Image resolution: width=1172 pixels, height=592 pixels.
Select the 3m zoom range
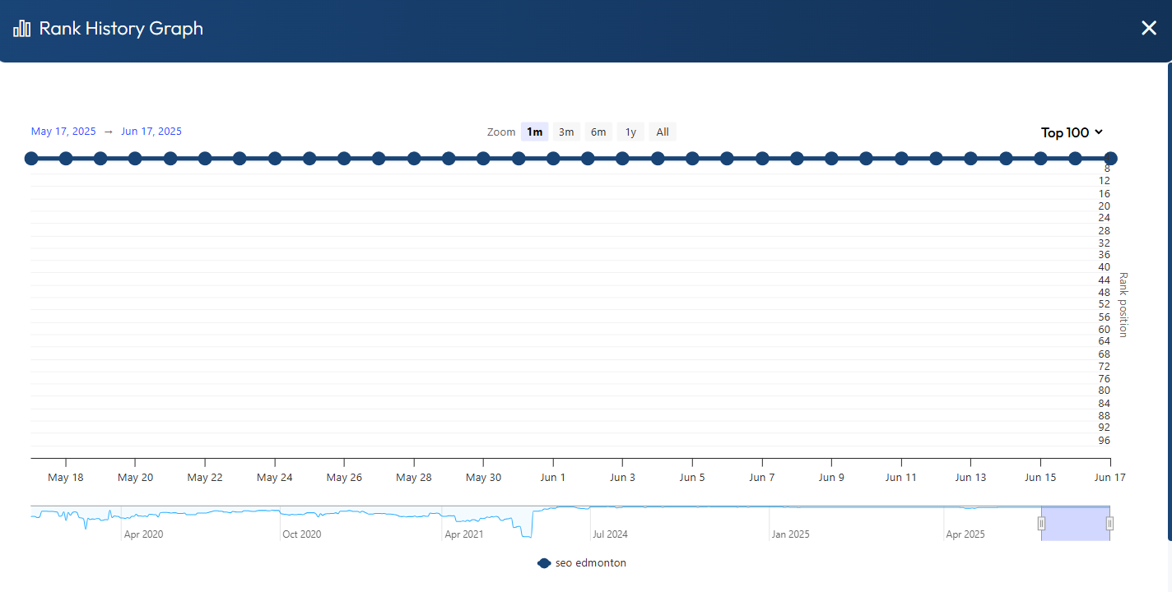click(x=566, y=132)
